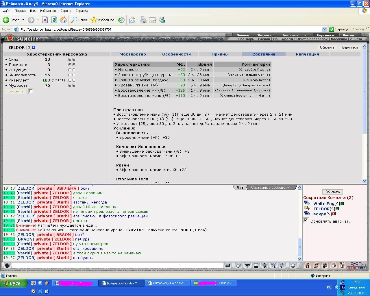Viewport: 370px width, 296px height.
Task: Open the smiley emoticon picker
Action: coord(293,265)
